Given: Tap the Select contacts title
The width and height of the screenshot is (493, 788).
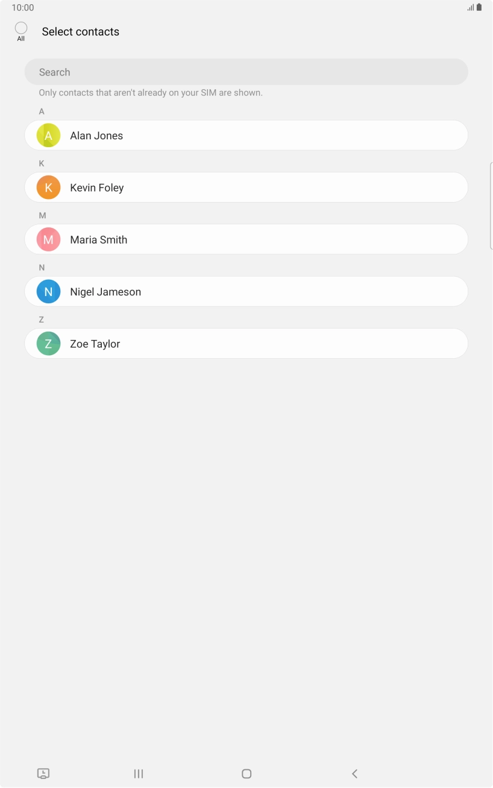Looking at the screenshot, I should pos(81,32).
